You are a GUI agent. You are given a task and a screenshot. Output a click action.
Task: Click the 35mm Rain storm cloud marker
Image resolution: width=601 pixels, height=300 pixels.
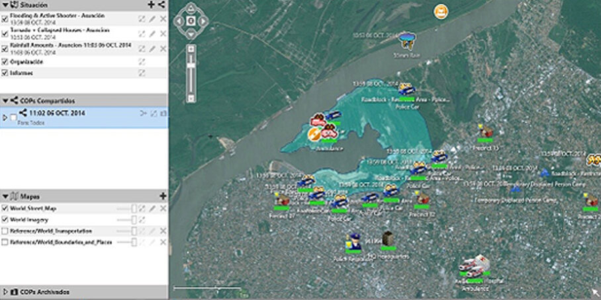[406, 41]
